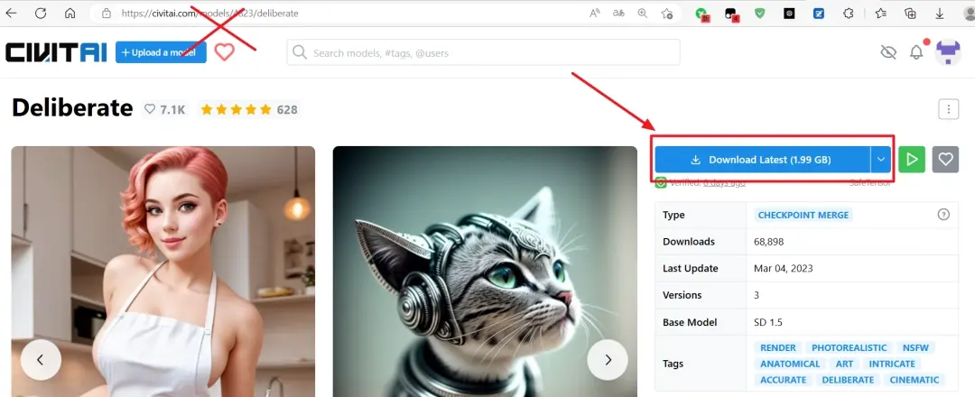Click the search models input field

point(483,53)
